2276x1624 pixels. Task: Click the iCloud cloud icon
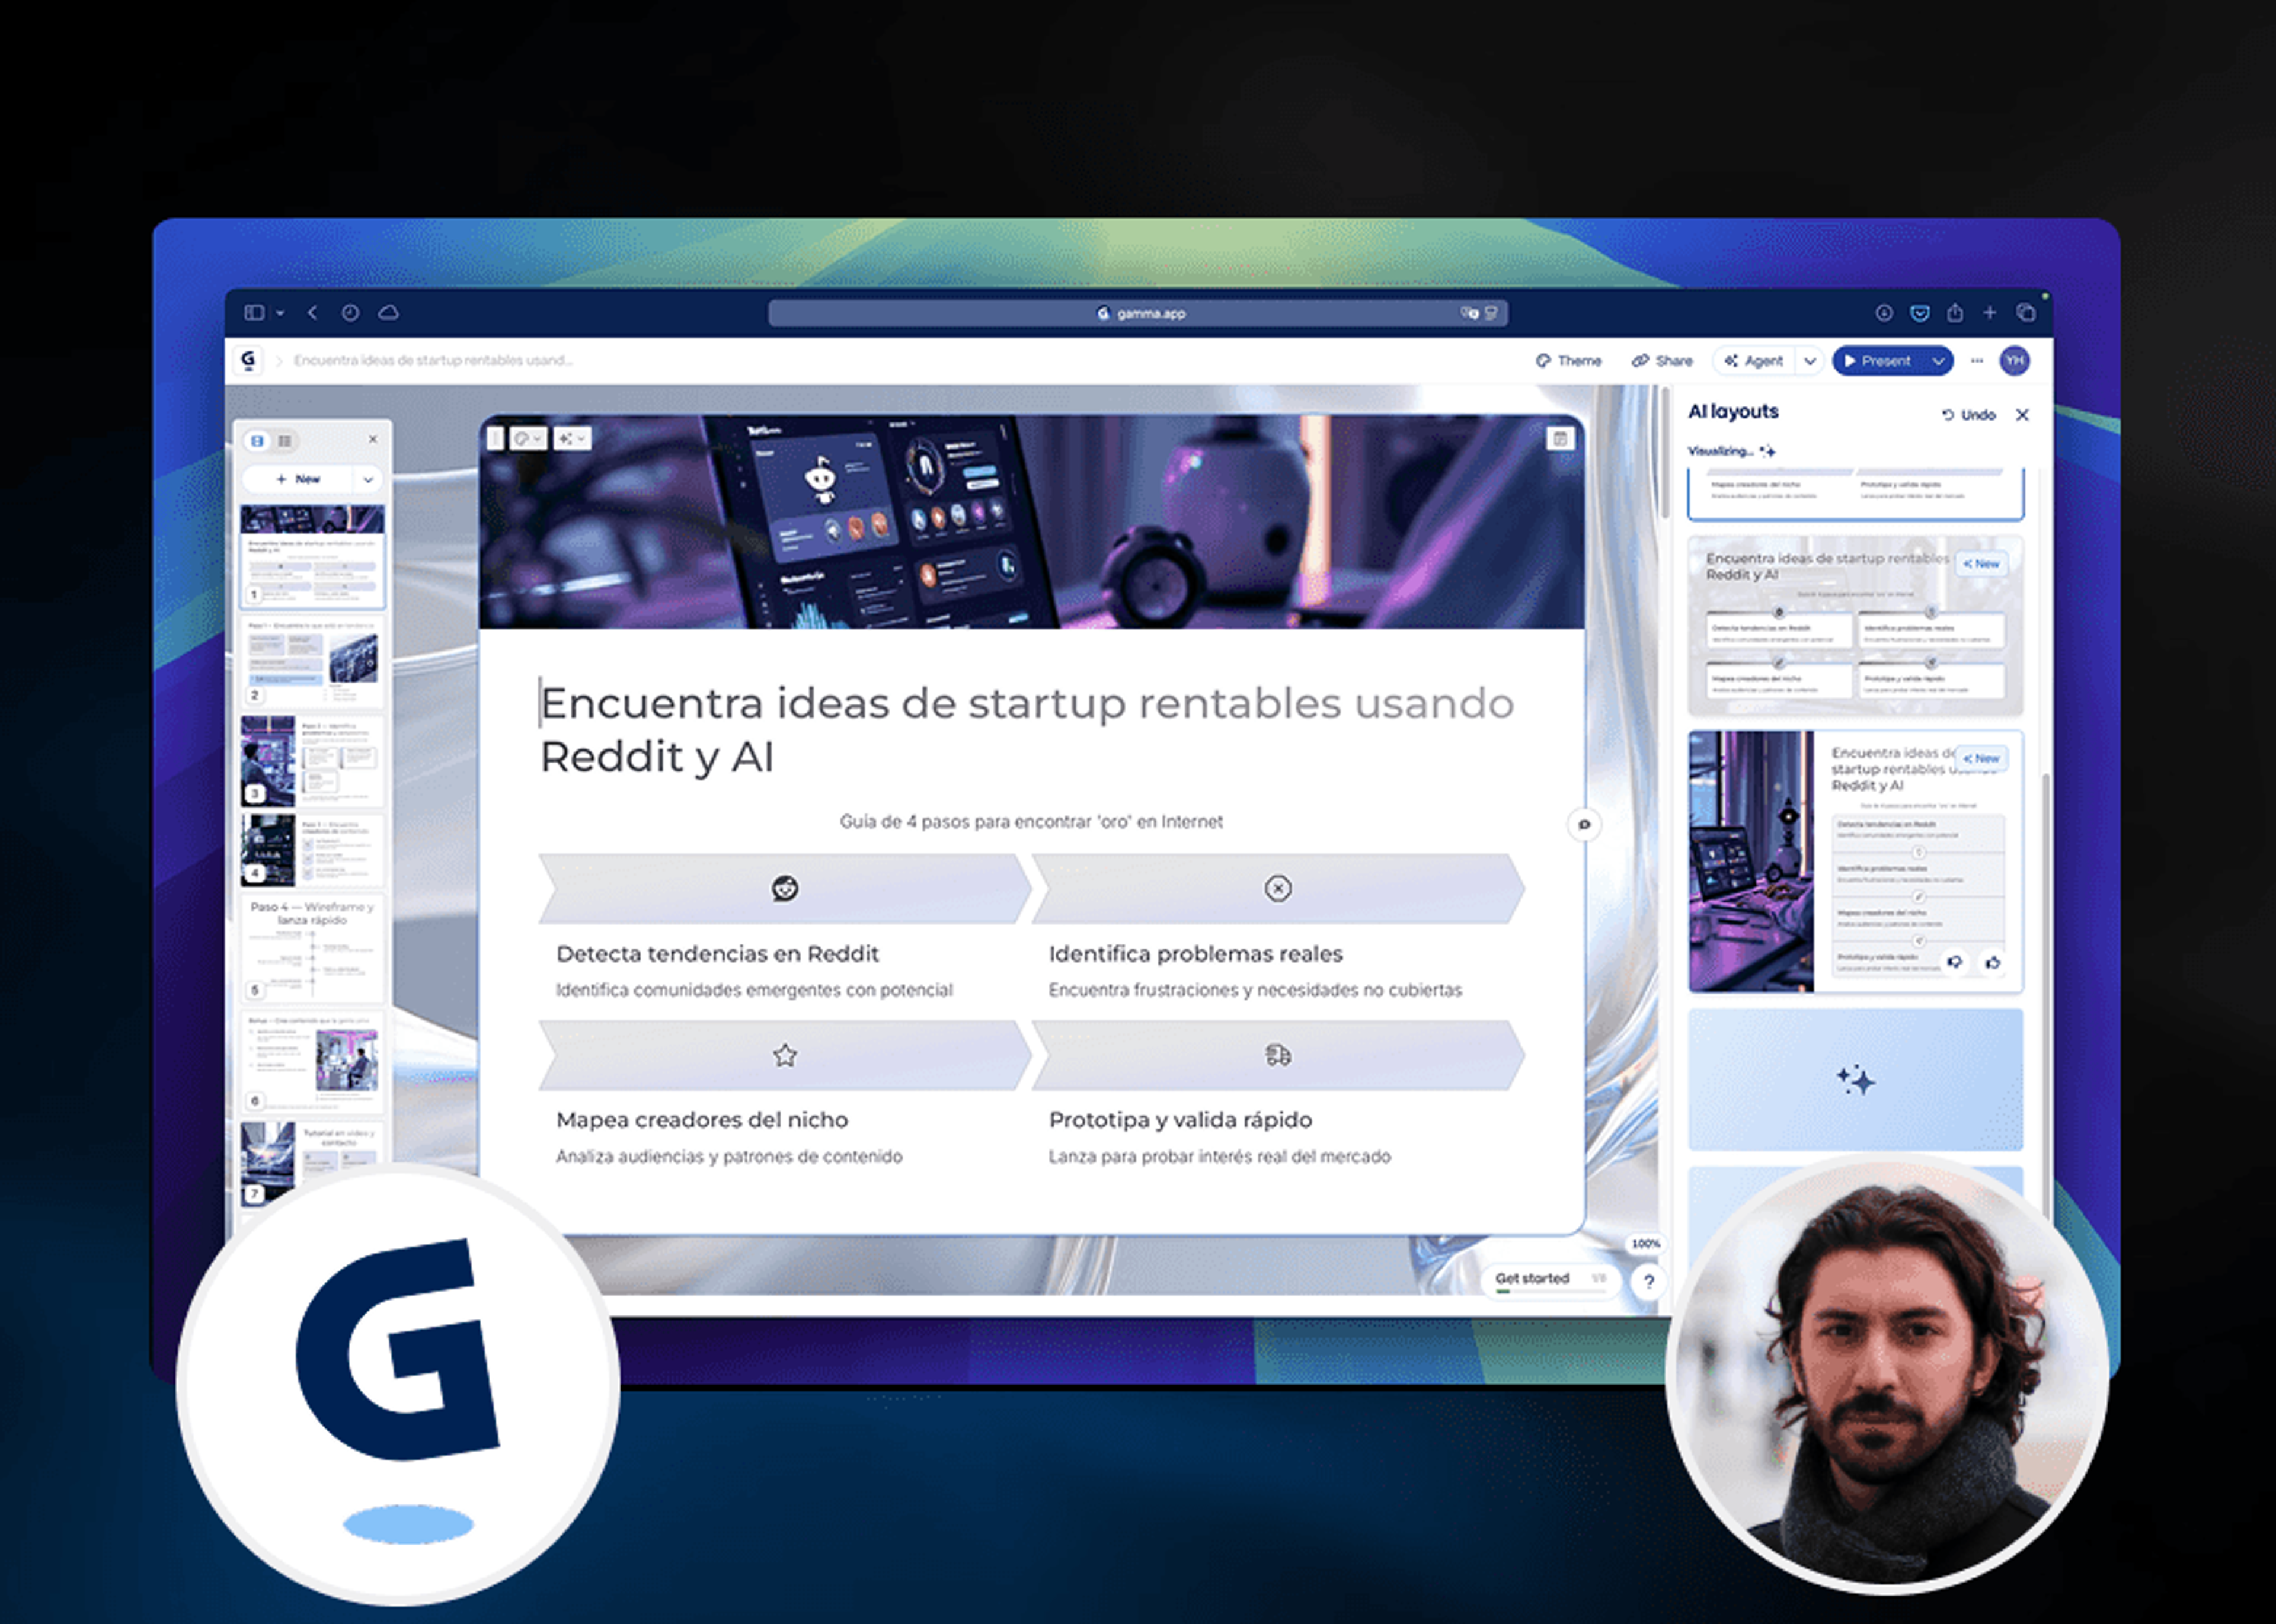tap(388, 313)
